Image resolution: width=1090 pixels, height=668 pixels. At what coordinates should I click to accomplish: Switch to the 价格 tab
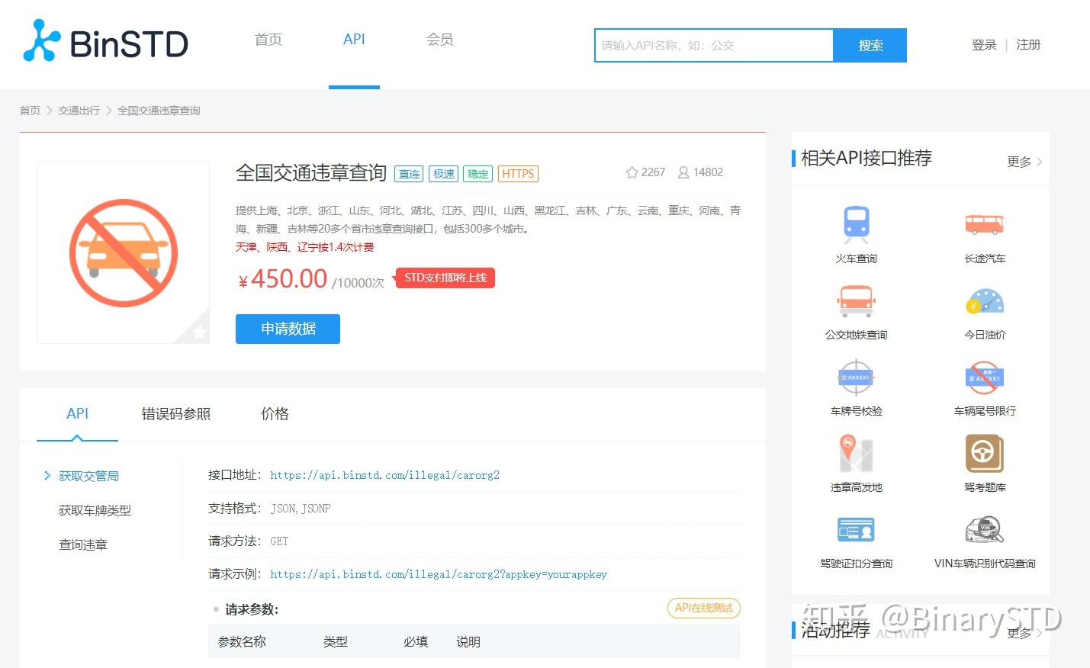(x=274, y=414)
